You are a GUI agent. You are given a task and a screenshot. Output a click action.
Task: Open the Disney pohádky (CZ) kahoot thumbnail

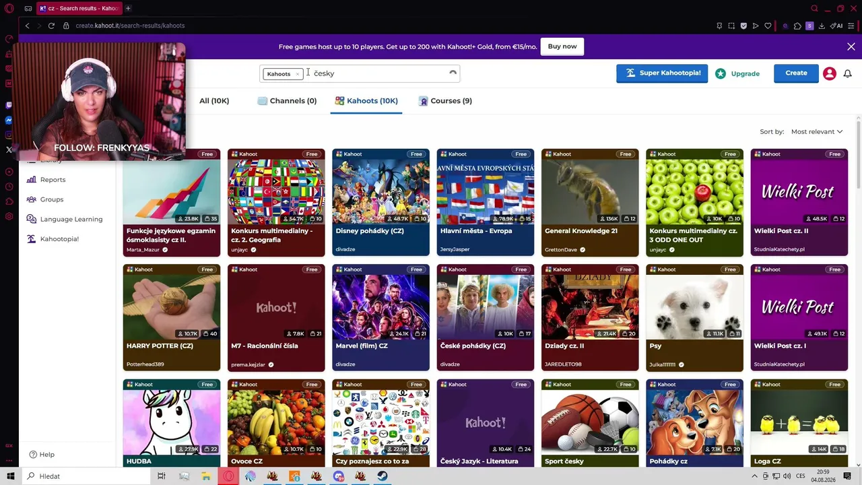pos(380,192)
